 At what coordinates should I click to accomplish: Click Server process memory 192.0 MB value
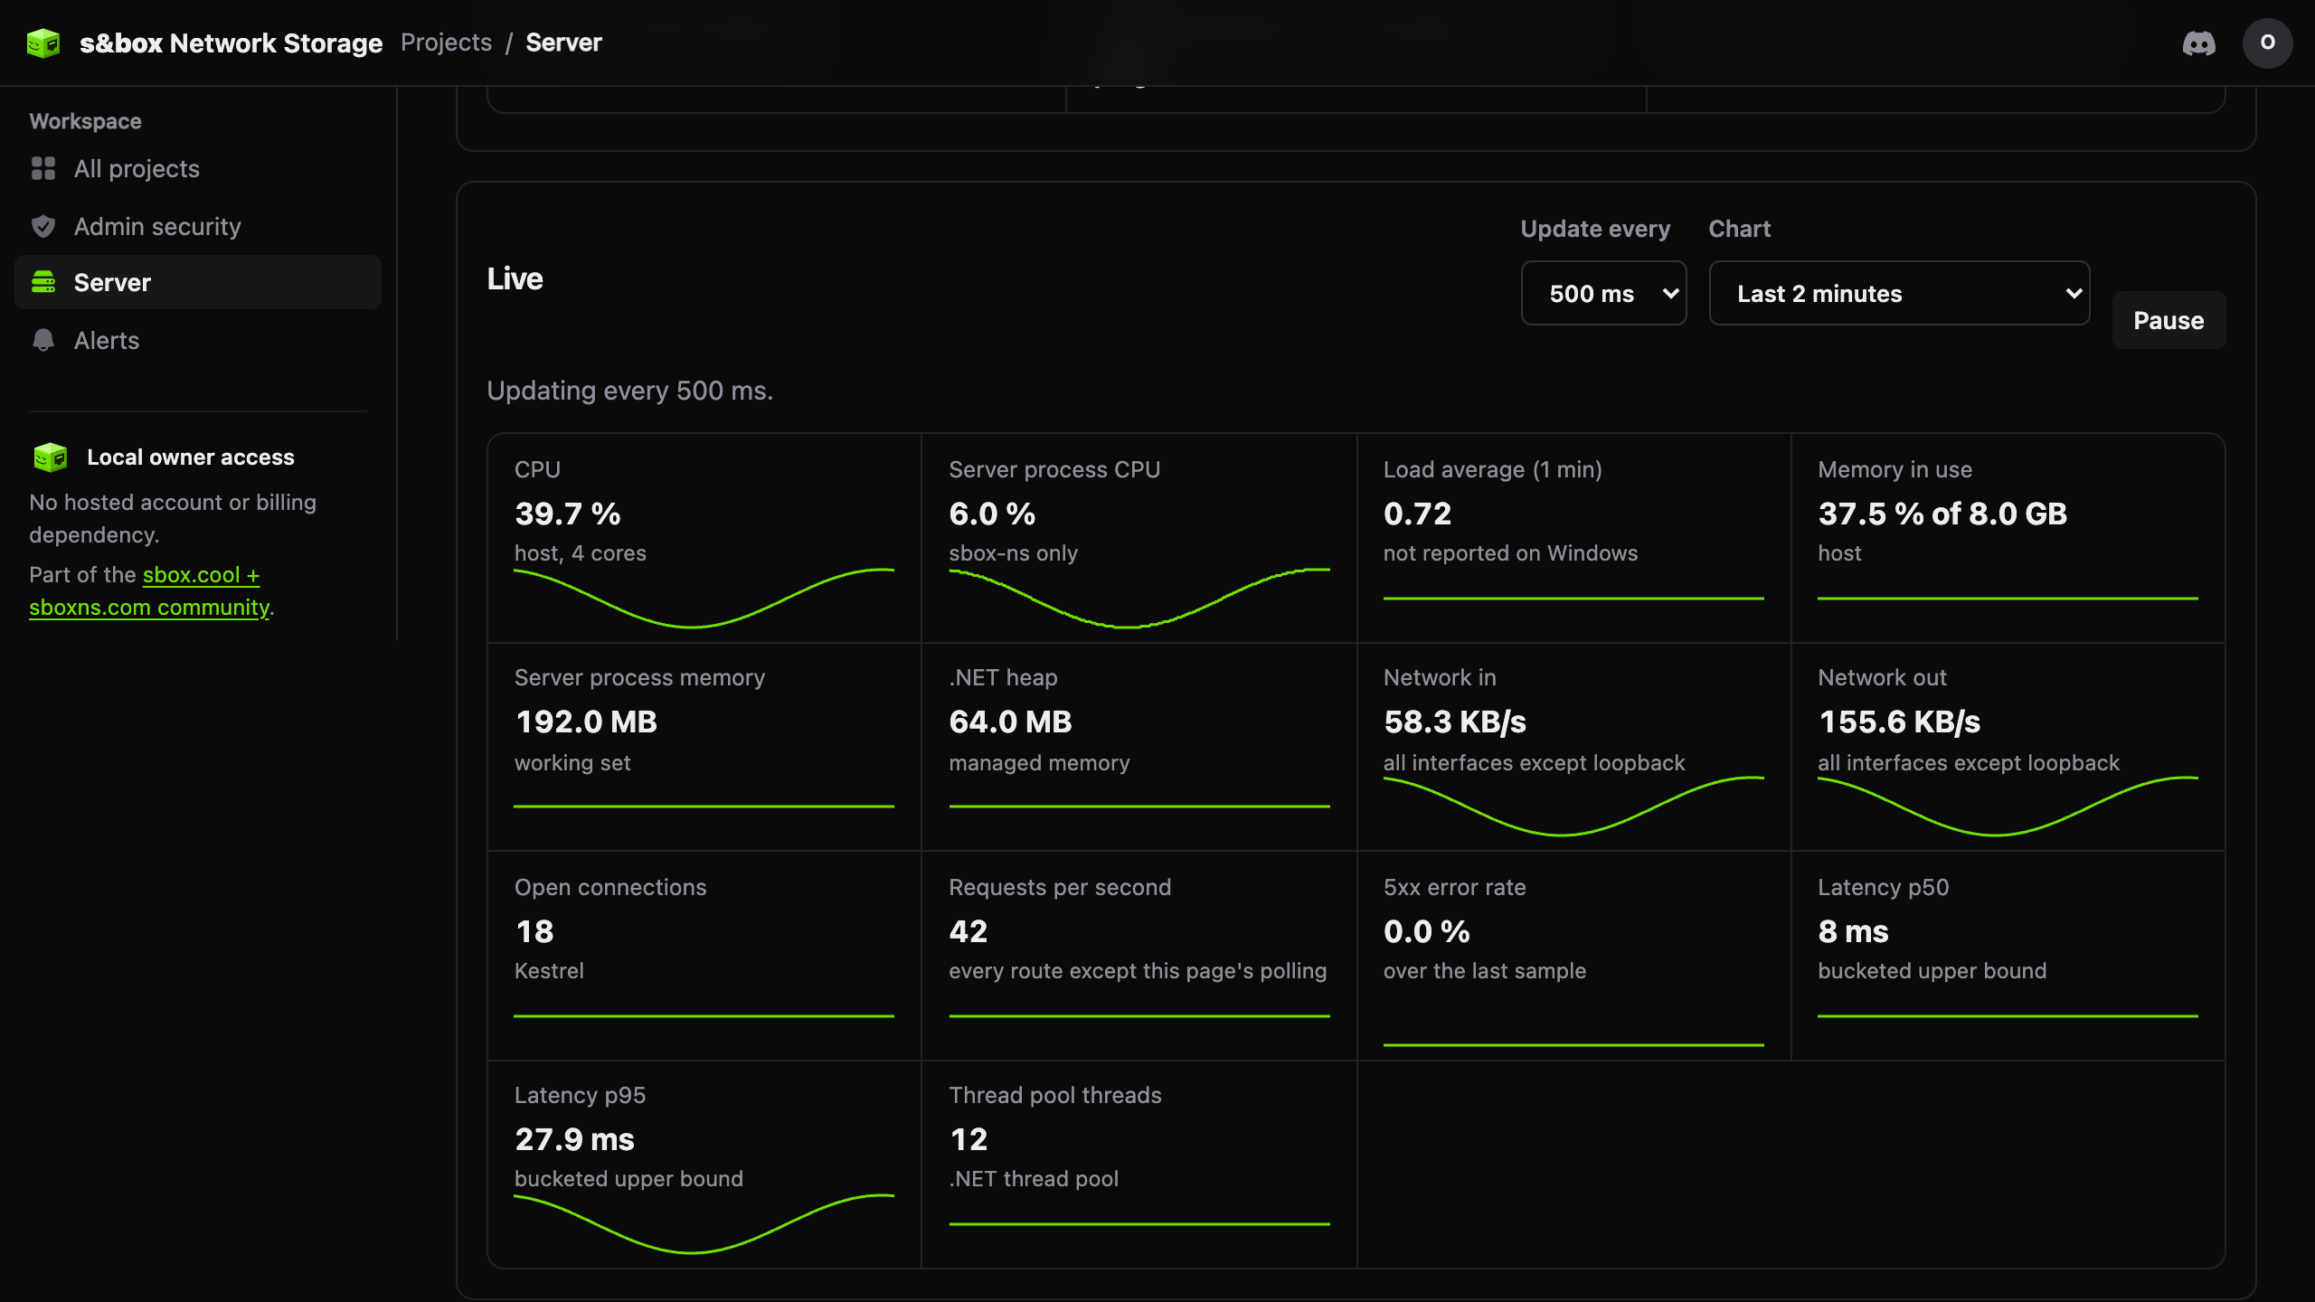click(586, 722)
